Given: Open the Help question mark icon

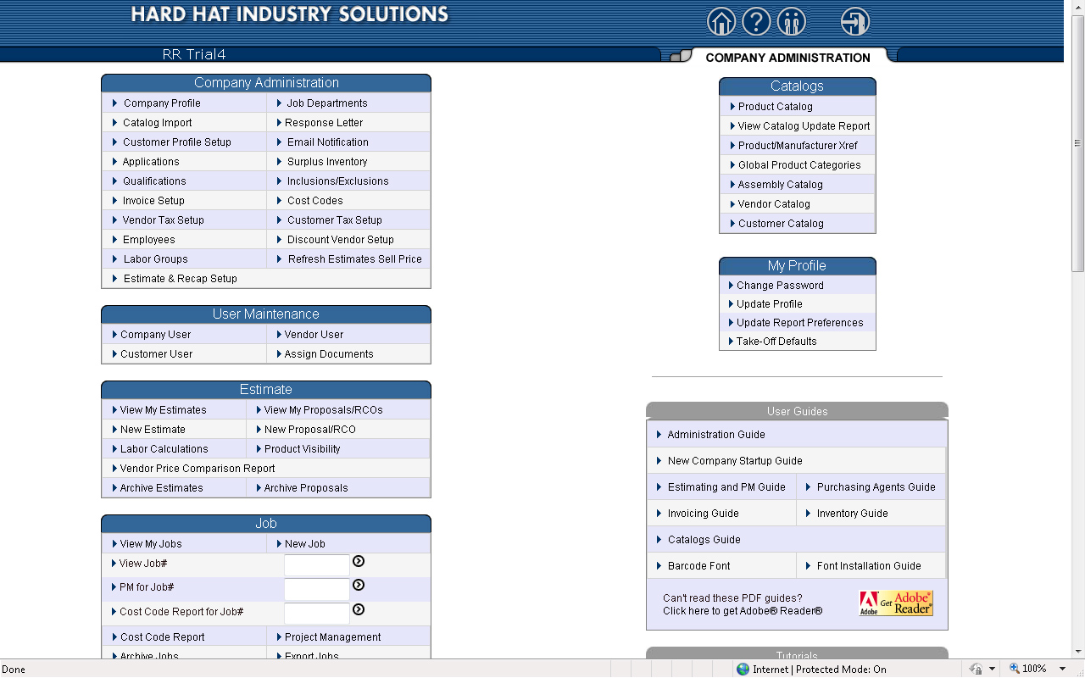Looking at the screenshot, I should click(756, 21).
